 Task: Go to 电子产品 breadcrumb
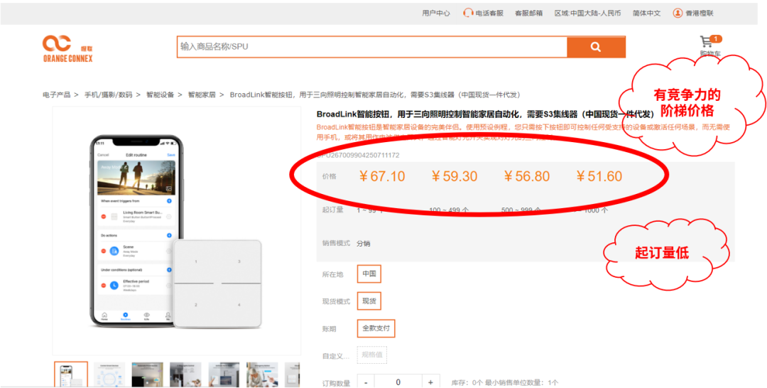(x=56, y=95)
